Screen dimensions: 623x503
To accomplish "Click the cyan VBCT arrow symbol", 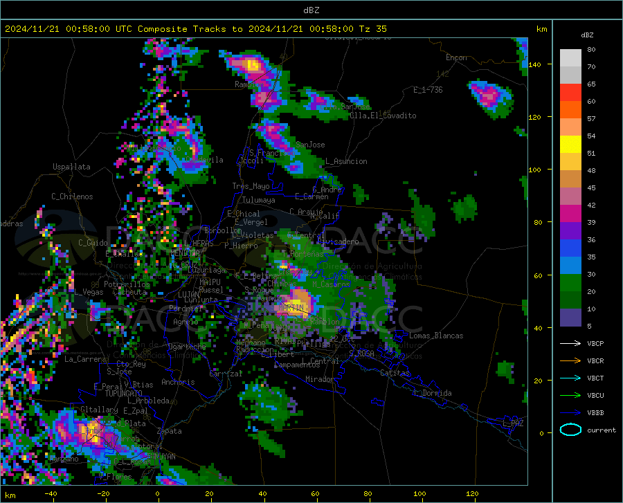I will 570,378.
